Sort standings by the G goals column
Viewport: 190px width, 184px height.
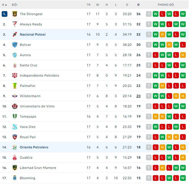(127, 5)
